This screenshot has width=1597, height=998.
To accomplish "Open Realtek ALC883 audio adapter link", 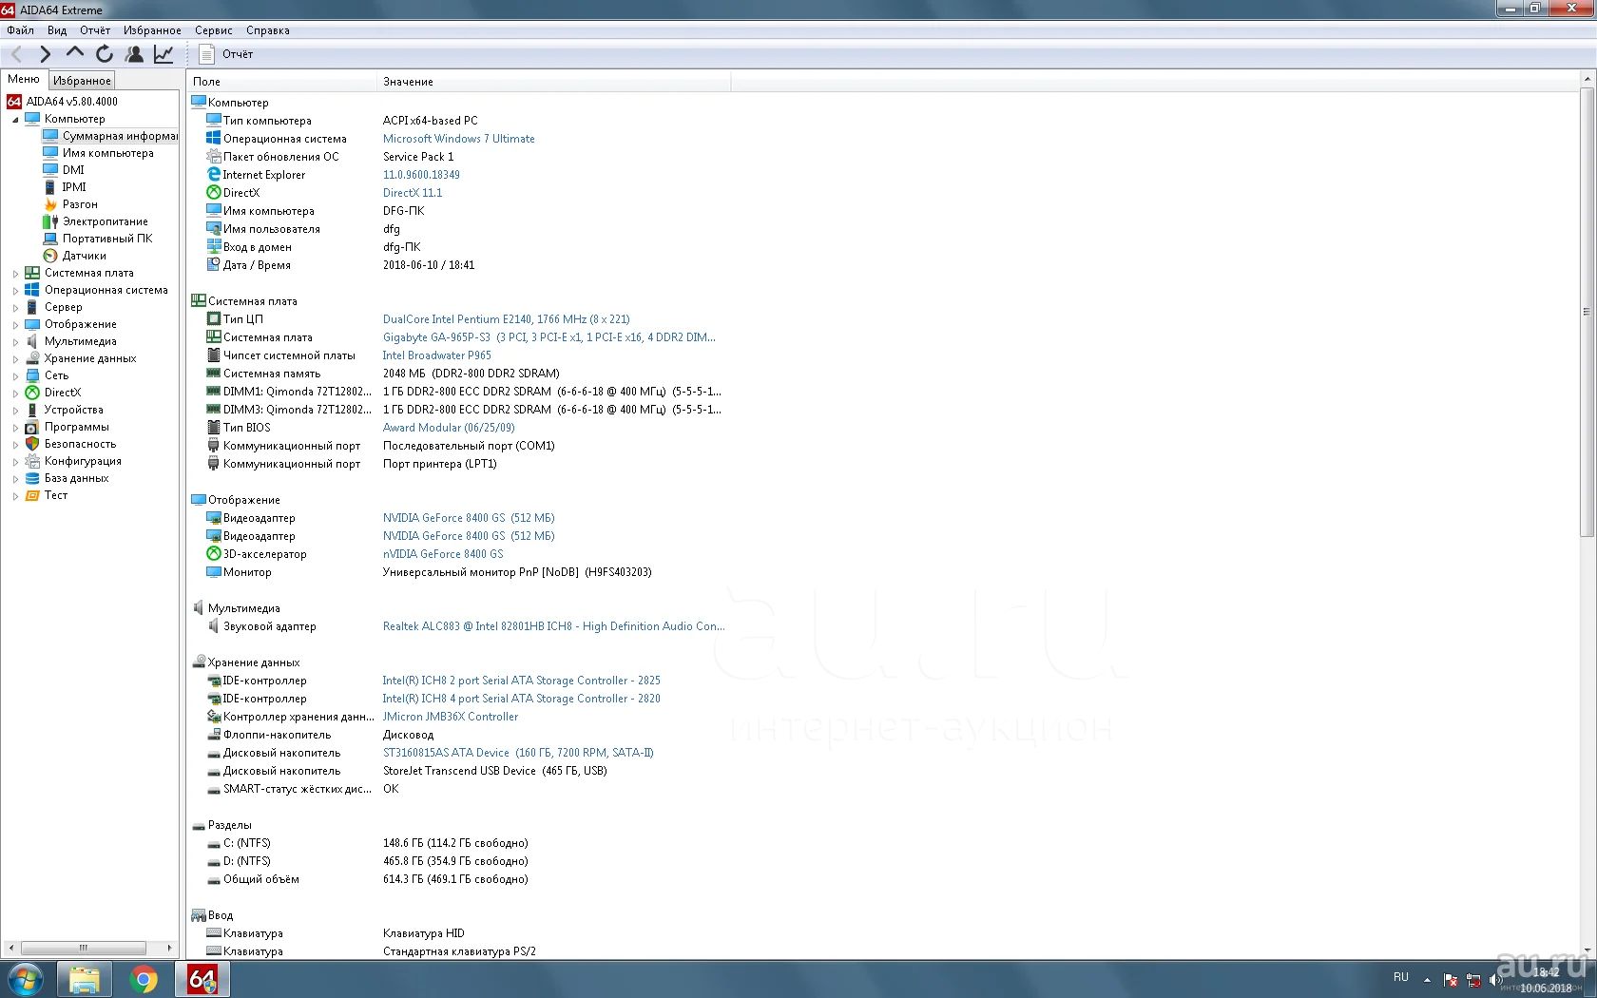I will [553, 626].
